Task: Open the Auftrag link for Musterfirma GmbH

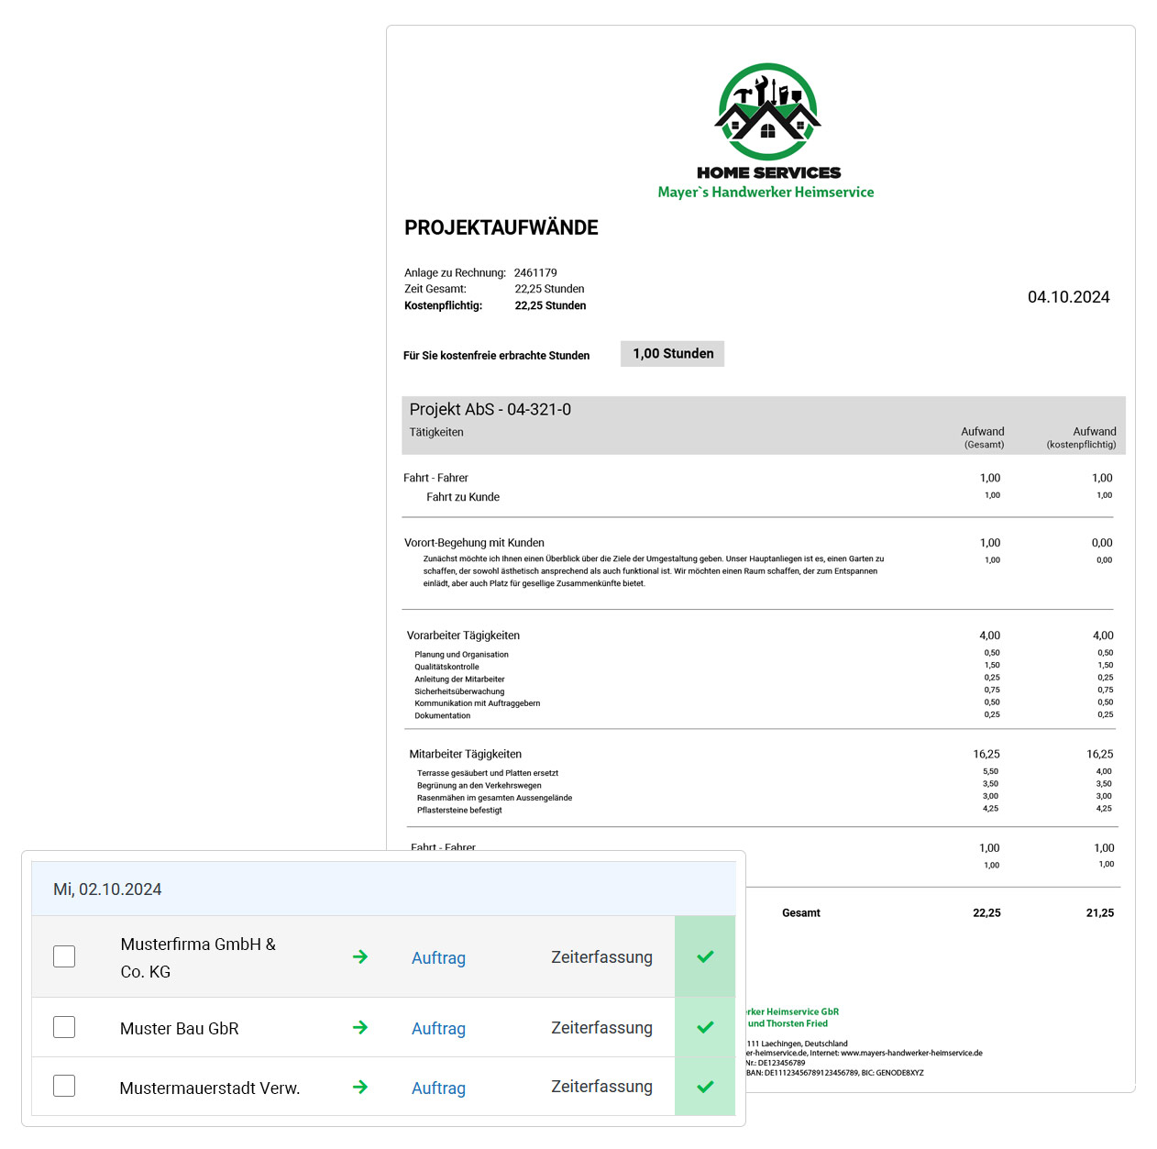Action: click(438, 957)
